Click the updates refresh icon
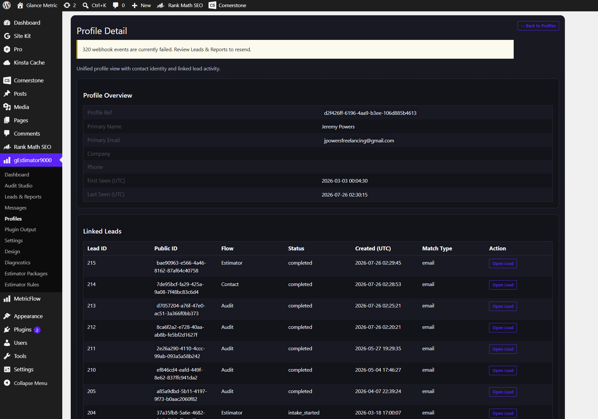598x419 pixels. coord(67,5)
